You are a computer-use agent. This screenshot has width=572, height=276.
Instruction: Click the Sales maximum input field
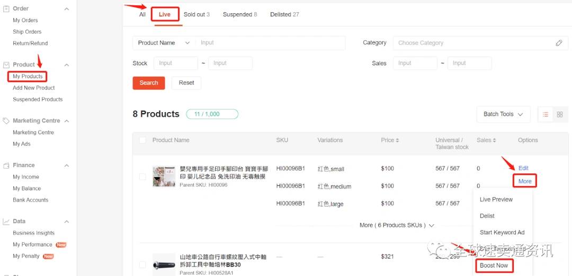pyautogui.click(x=469, y=63)
